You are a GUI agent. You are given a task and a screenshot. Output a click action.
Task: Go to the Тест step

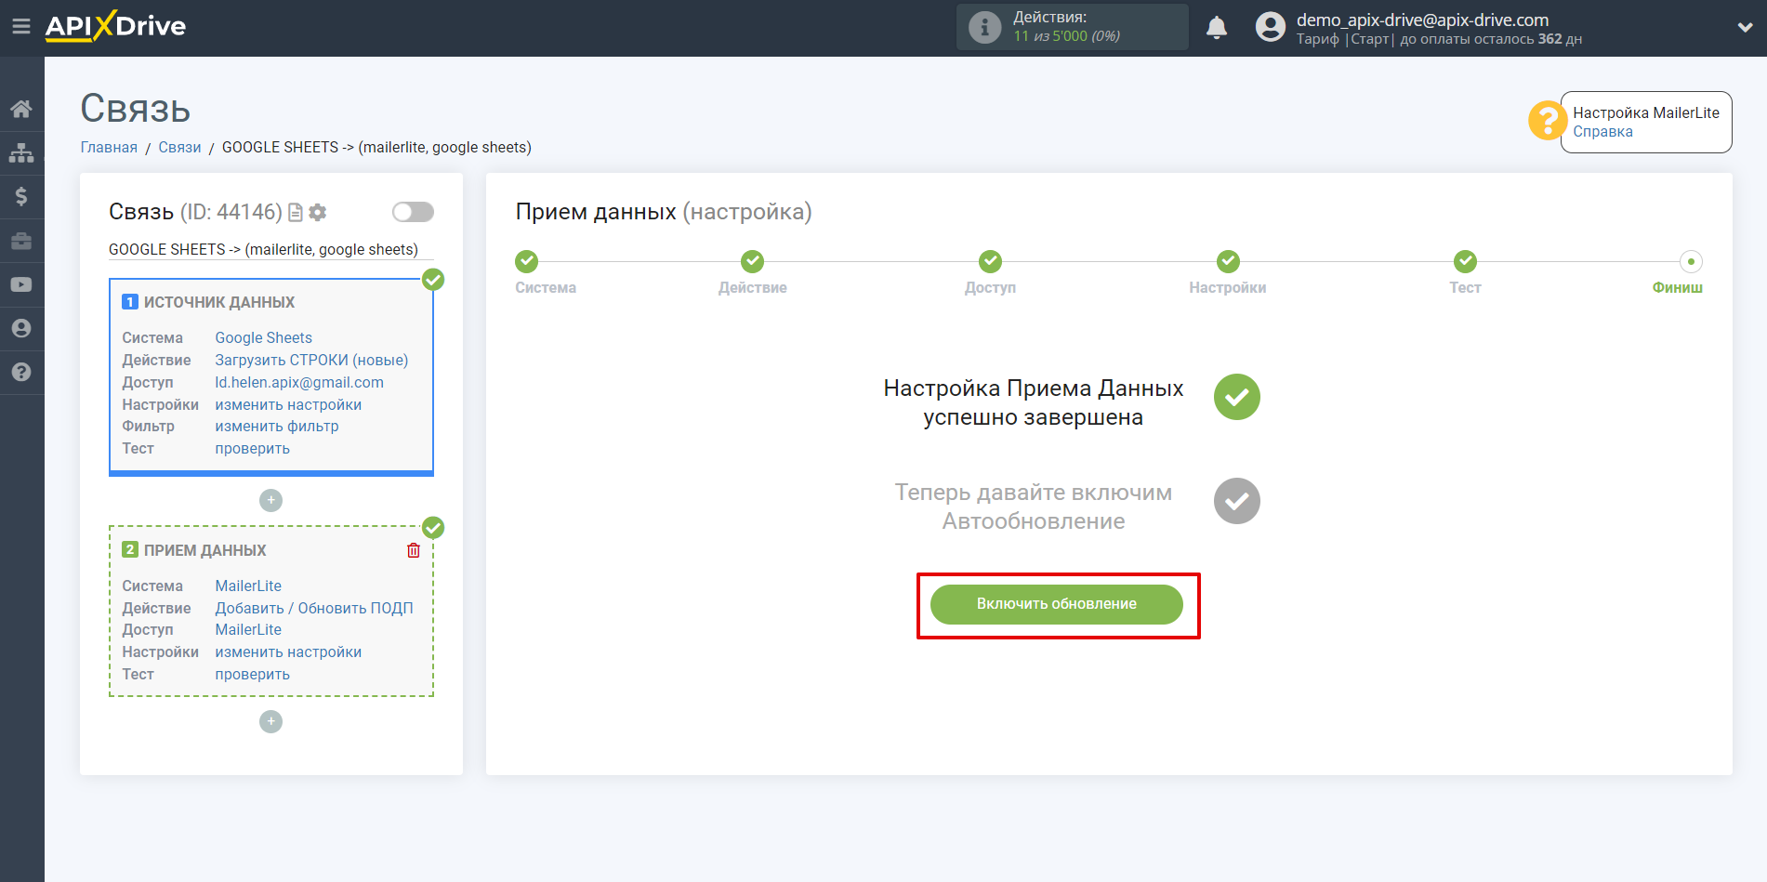coord(1465,261)
